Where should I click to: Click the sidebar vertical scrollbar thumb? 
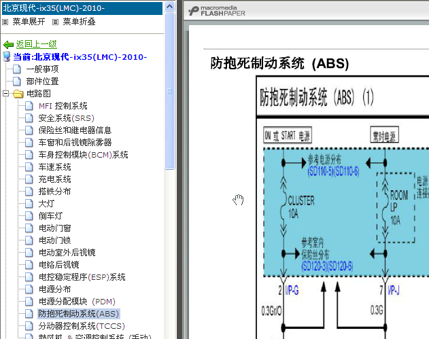(170, 91)
